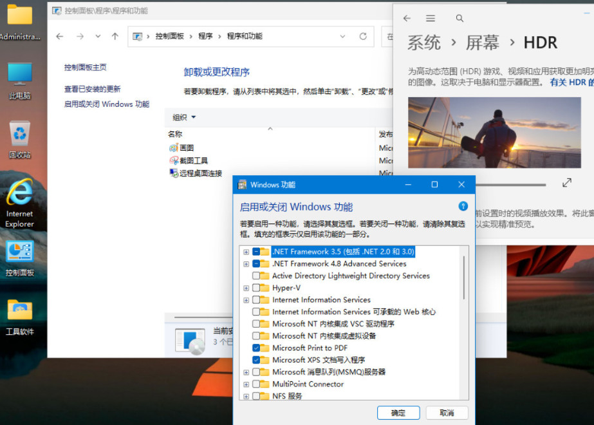Image resolution: width=594 pixels, height=425 pixels.
Task: Click the back arrow in Settings window
Action: (407, 19)
